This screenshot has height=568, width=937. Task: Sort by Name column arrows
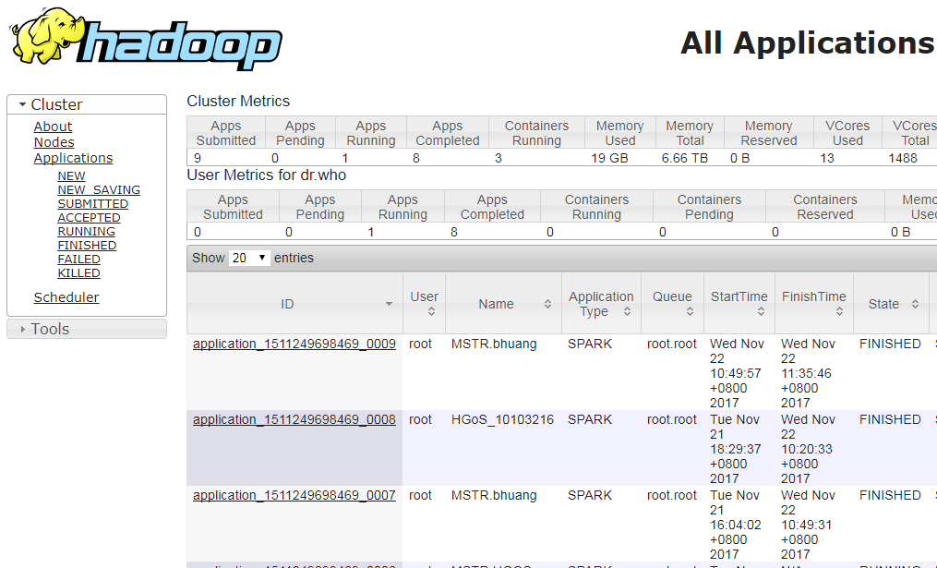pos(547,305)
